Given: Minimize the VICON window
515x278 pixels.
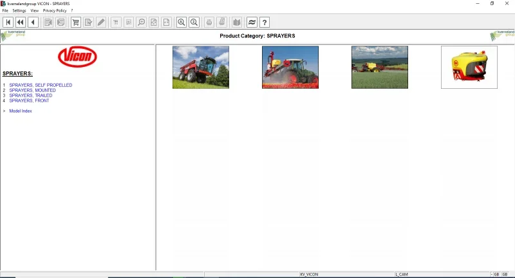Looking at the screenshot, I should [478, 4].
